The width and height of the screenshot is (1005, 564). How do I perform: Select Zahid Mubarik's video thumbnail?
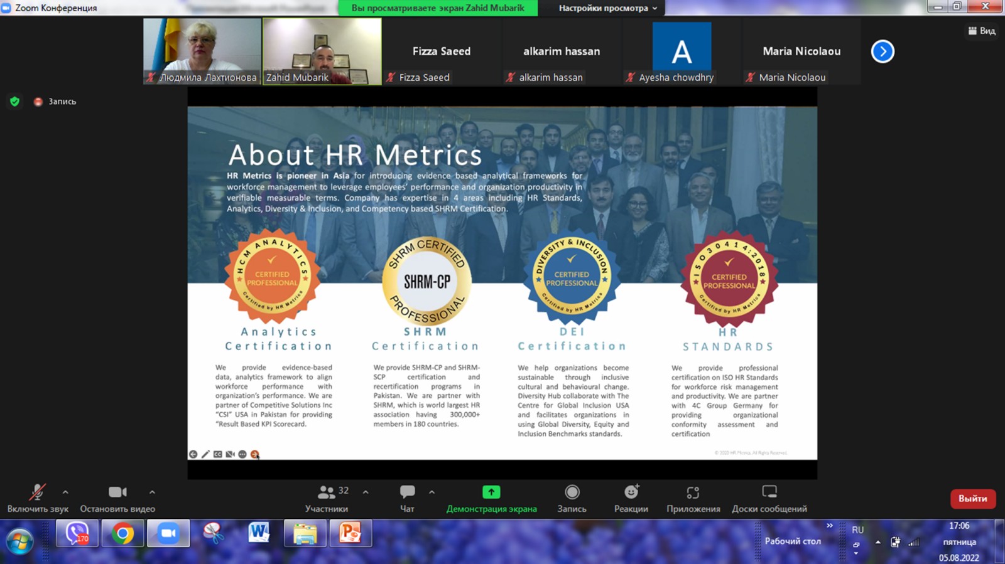click(322, 50)
